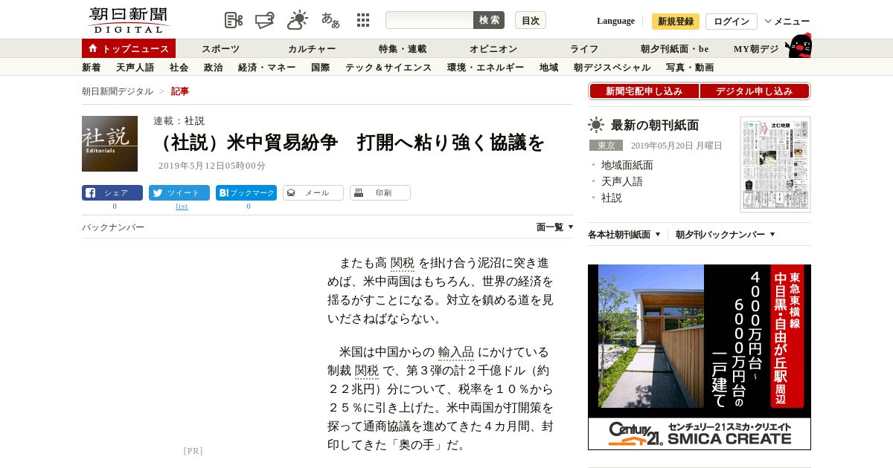Open the 社説 link in the sidebar
This screenshot has height=468, width=893.
pos(612,198)
